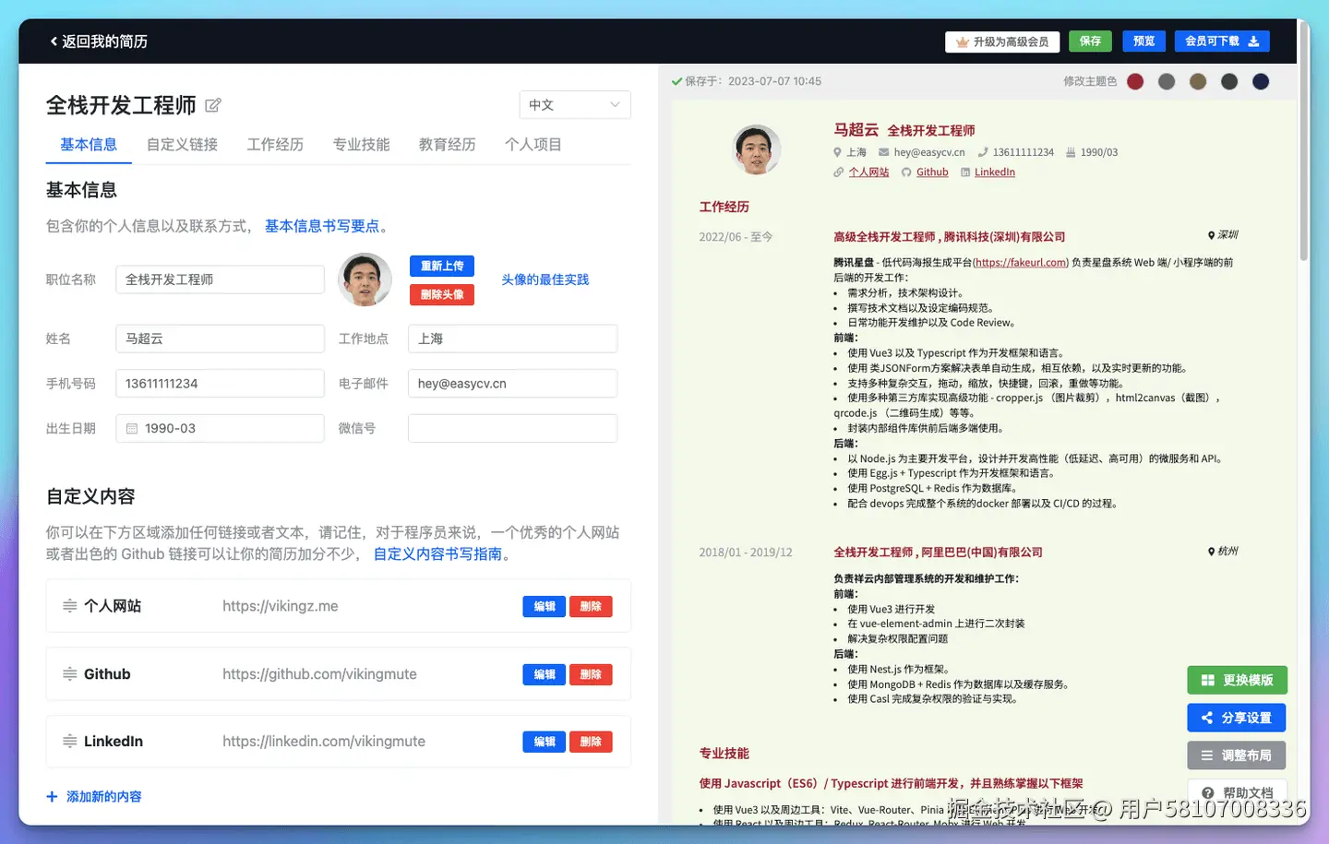This screenshot has height=844, width=1329.
Task: Click the drag handle icon on the Github row
Action: (x=70, y=673)
